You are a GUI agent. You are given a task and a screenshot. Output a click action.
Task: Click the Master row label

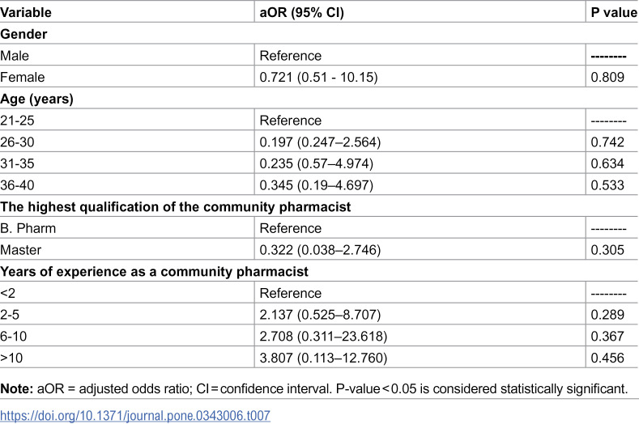21,250
